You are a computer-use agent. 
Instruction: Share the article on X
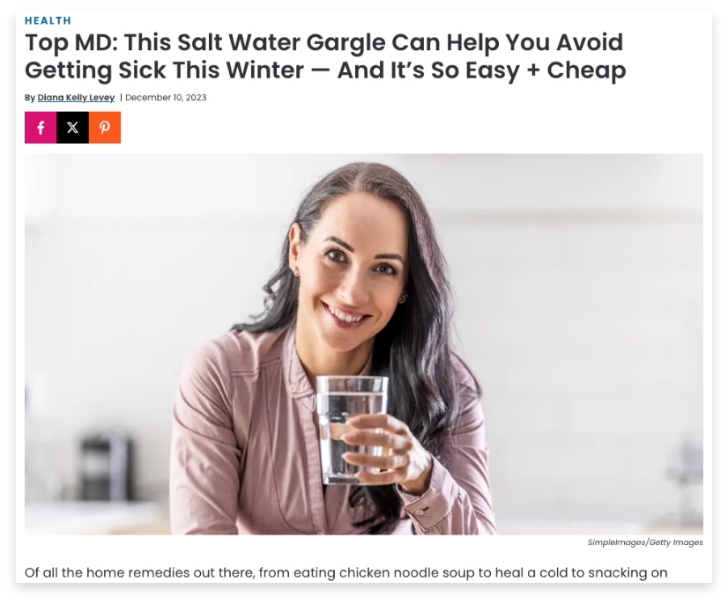pos(72,128)
